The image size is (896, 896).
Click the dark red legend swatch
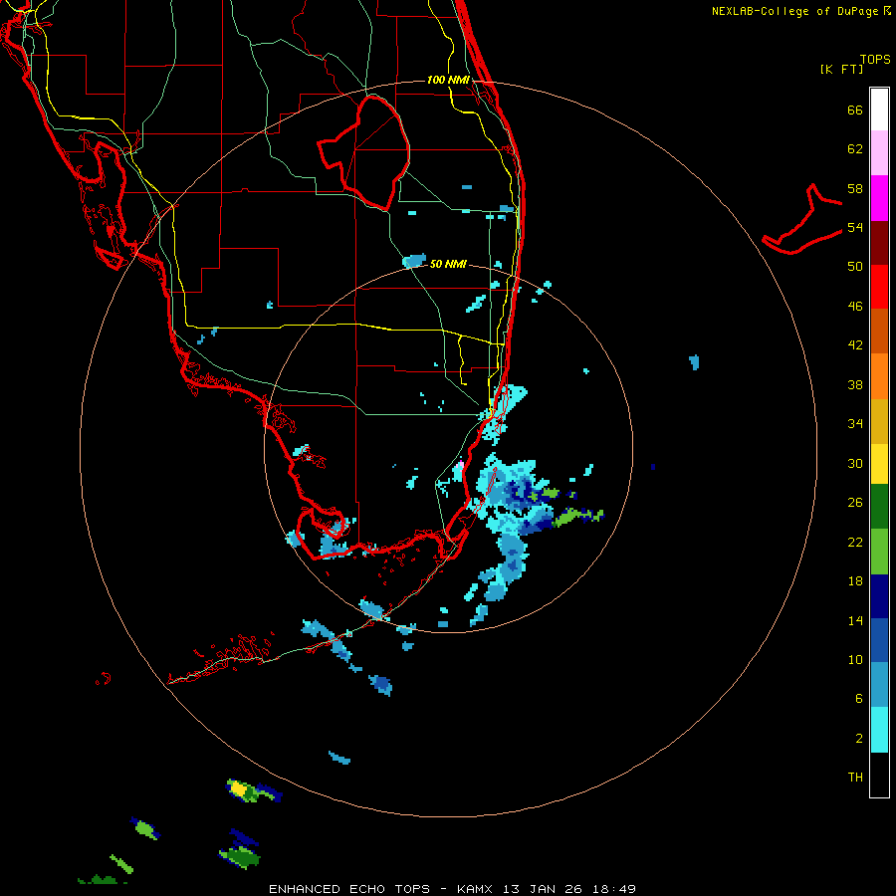(879, 243)
